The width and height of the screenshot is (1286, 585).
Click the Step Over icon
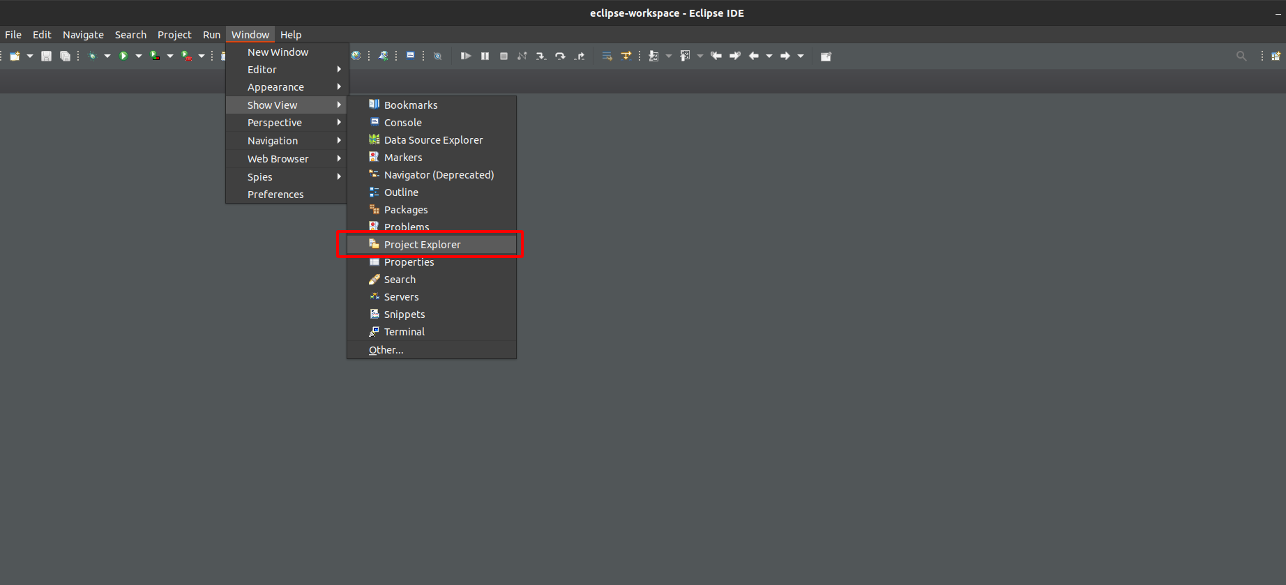click(560, 56)
